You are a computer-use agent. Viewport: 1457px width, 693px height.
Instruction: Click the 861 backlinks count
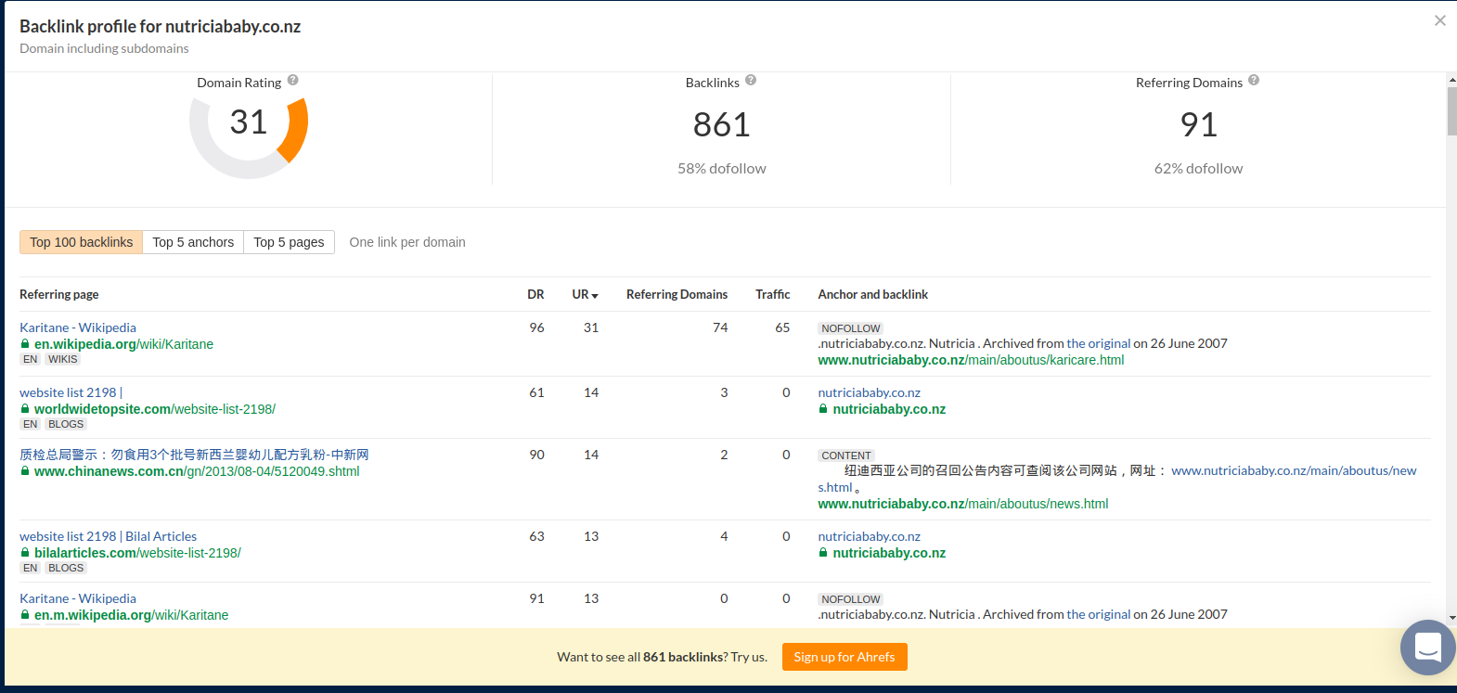coord(722,124)
